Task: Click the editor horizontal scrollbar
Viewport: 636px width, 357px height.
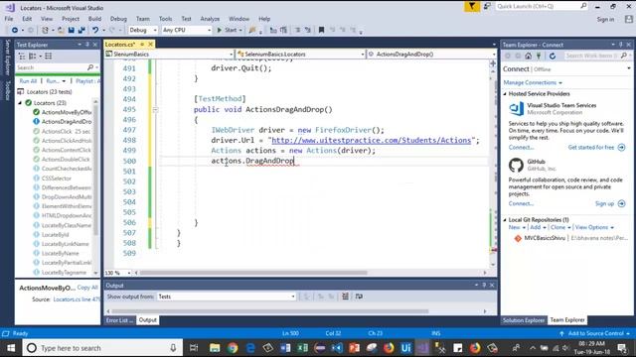Action: [253, 273]
